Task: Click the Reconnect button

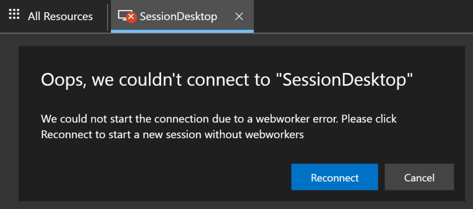Action: [x=334, y=177]
